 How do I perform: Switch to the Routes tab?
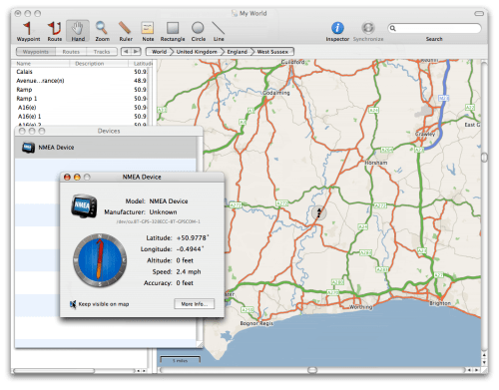point(71,52)
